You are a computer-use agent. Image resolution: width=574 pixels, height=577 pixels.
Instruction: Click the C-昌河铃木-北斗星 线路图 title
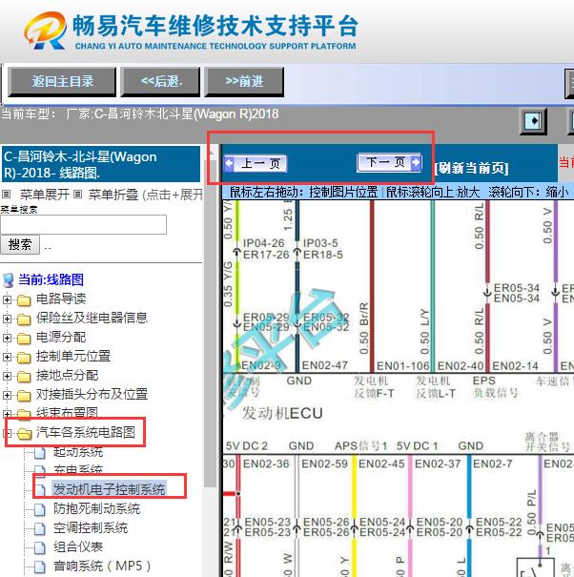click(x=101, y=164)
